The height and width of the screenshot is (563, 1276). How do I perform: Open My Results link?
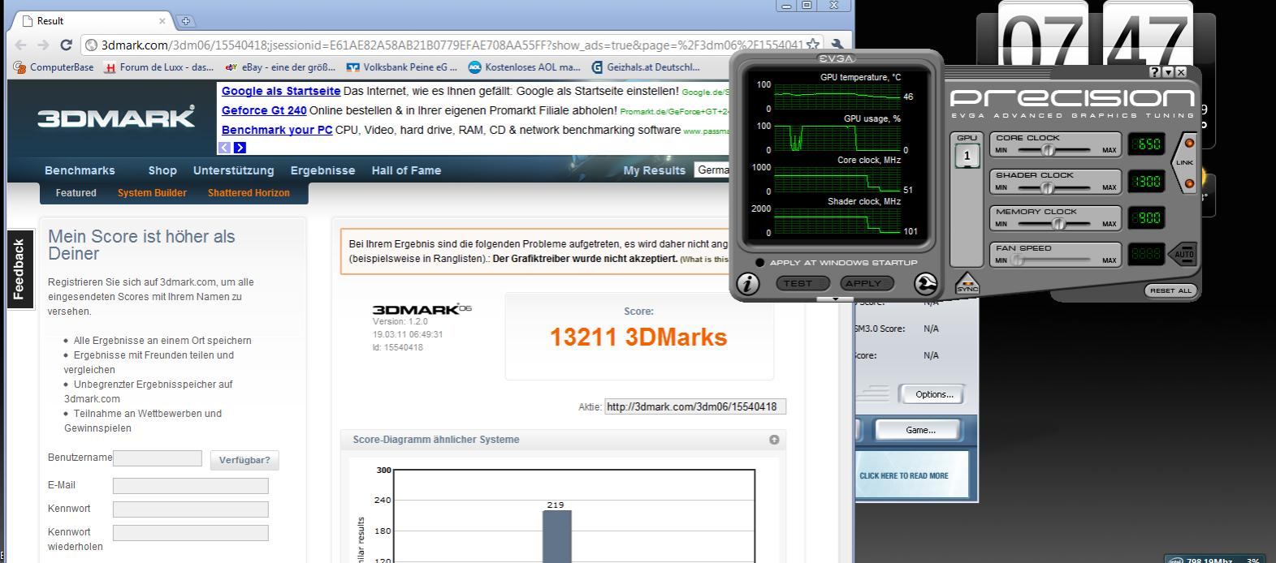click(x=654, y=170)
